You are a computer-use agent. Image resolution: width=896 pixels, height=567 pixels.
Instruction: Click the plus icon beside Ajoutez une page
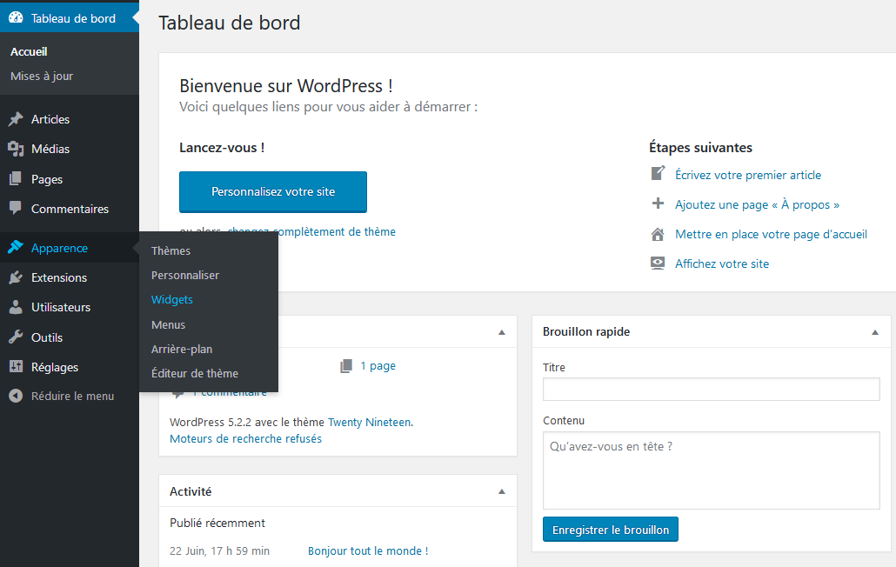(x=658, y=203)
